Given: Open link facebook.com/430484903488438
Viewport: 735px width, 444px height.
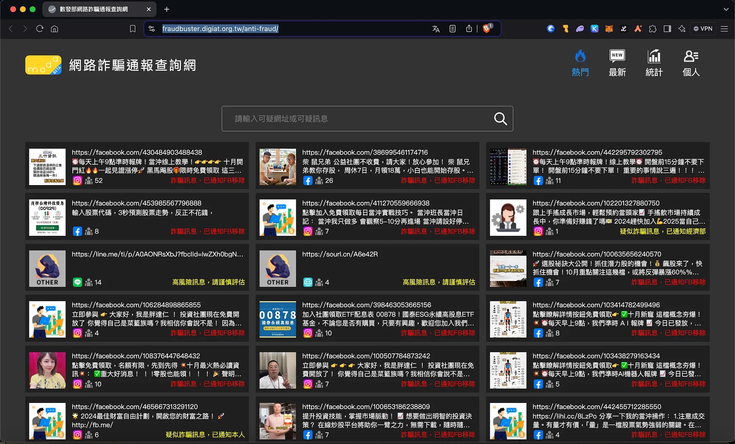Looking at the screenshot, I should 137,152.
